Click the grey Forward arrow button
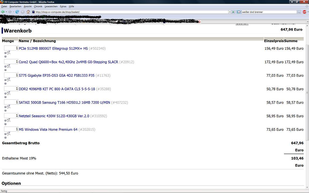Viewport: 309px width, 193px height. tap(10, 12)
